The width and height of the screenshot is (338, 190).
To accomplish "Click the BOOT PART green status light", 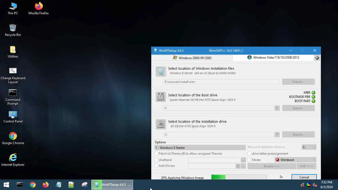I will click(x=313, y=101).
